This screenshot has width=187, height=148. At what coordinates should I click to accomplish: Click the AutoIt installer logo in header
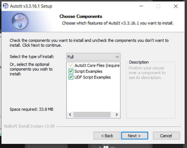pos(20,21)
